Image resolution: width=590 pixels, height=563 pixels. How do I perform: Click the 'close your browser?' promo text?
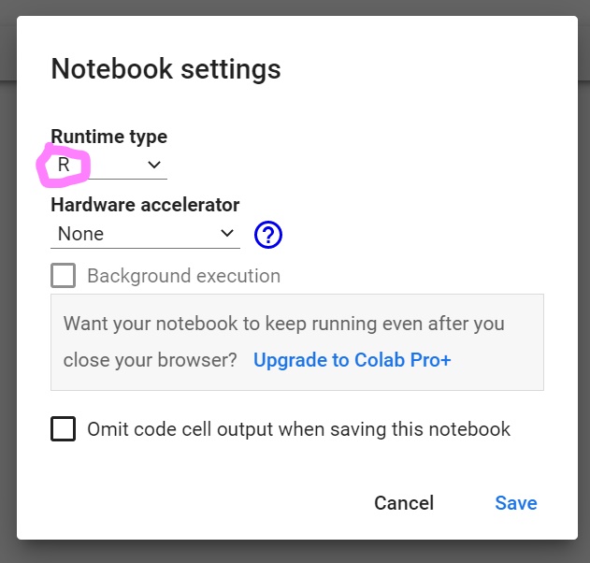coord(150,360)
